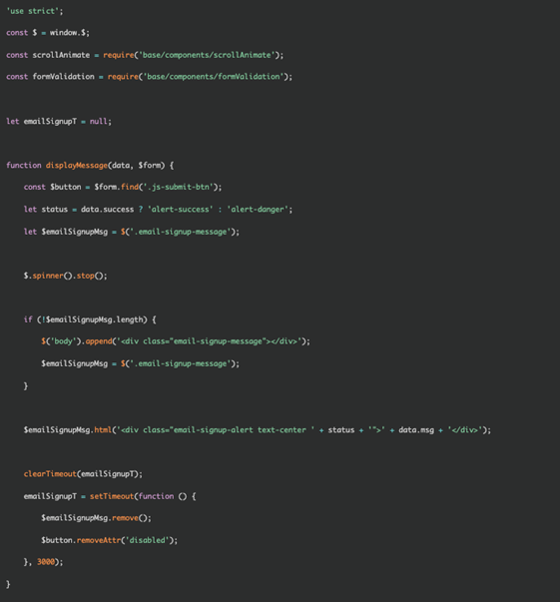Place cursor on 'alert-success' string
Image resolution: width=560 pixels, height=602 pixels.
click(x=181, y=210)
